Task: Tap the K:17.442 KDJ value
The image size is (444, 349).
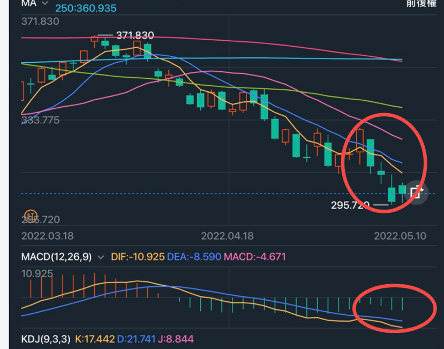Action: [95, 339]
